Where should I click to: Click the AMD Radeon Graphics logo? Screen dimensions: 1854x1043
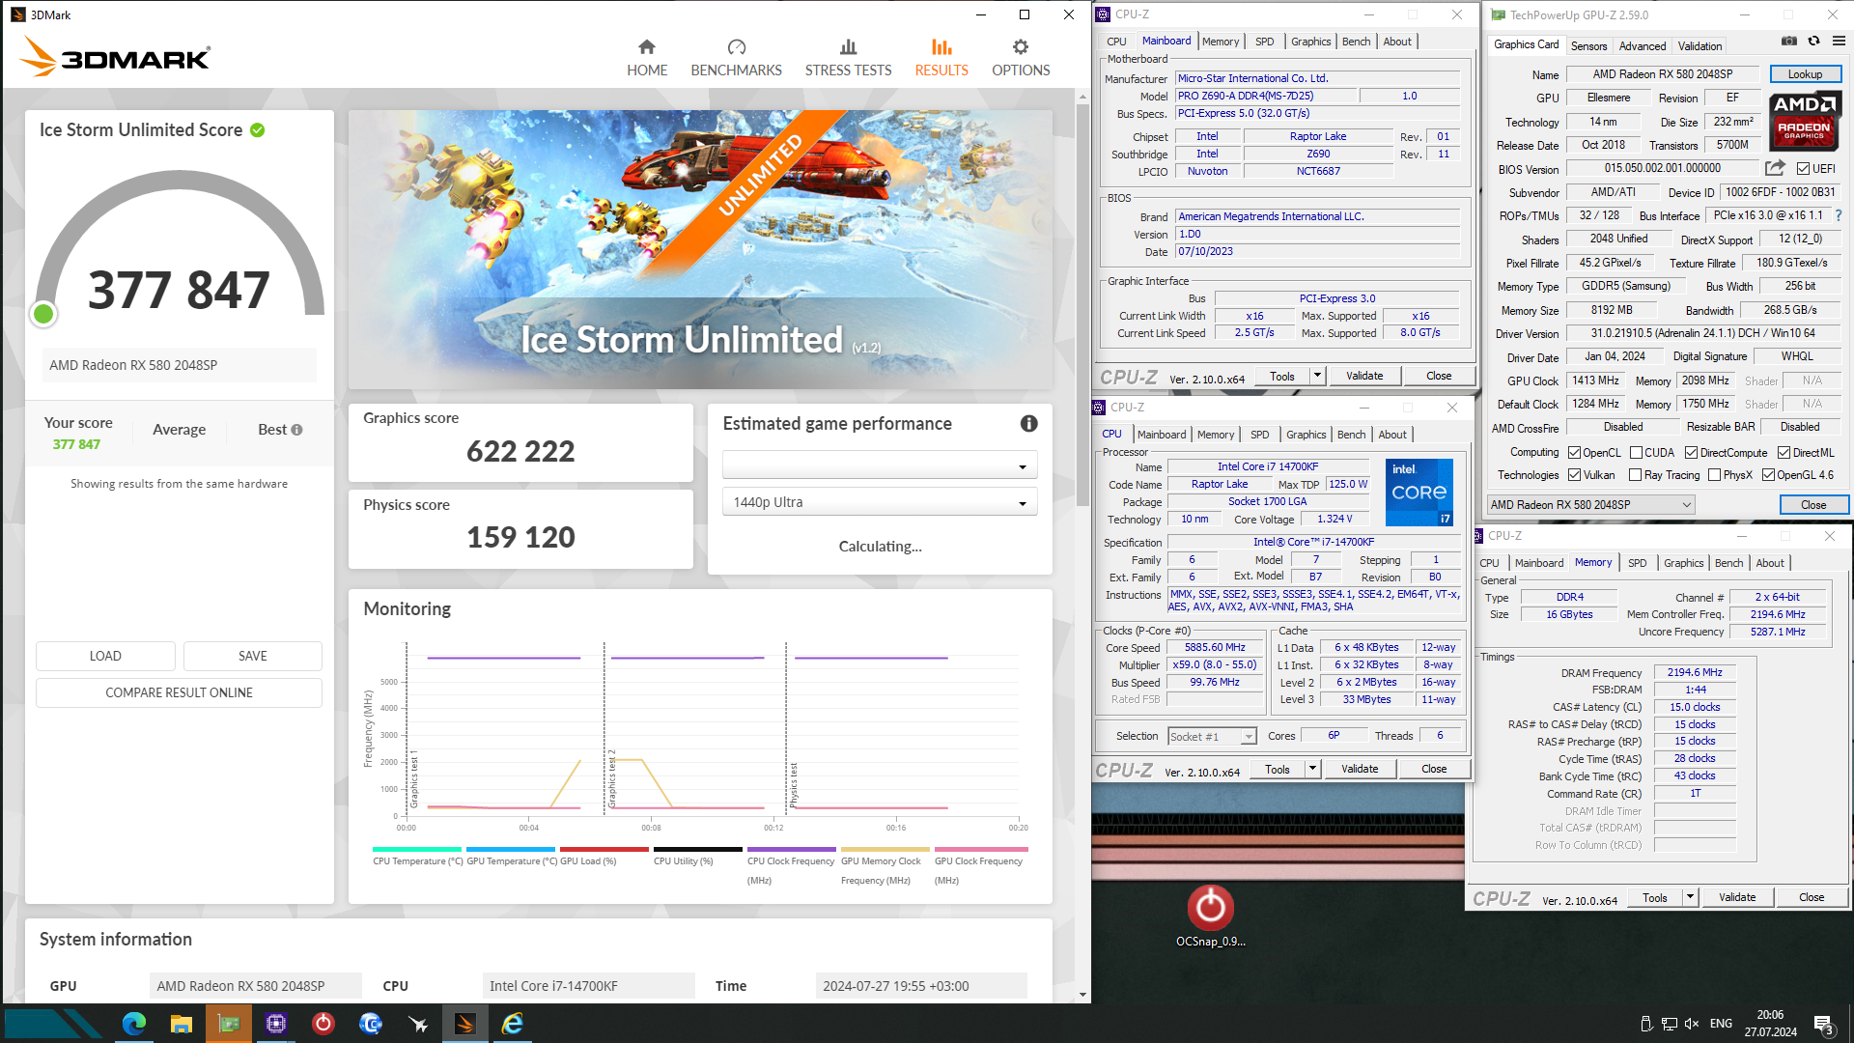pyautogui.click(x=1804, y=120)
